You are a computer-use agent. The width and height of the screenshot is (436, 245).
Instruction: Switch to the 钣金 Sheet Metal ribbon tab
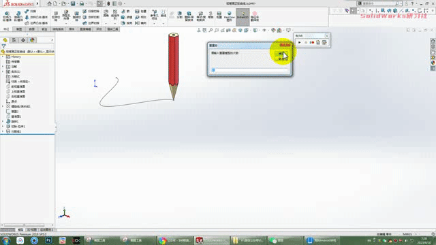click(x=44, y=29)
